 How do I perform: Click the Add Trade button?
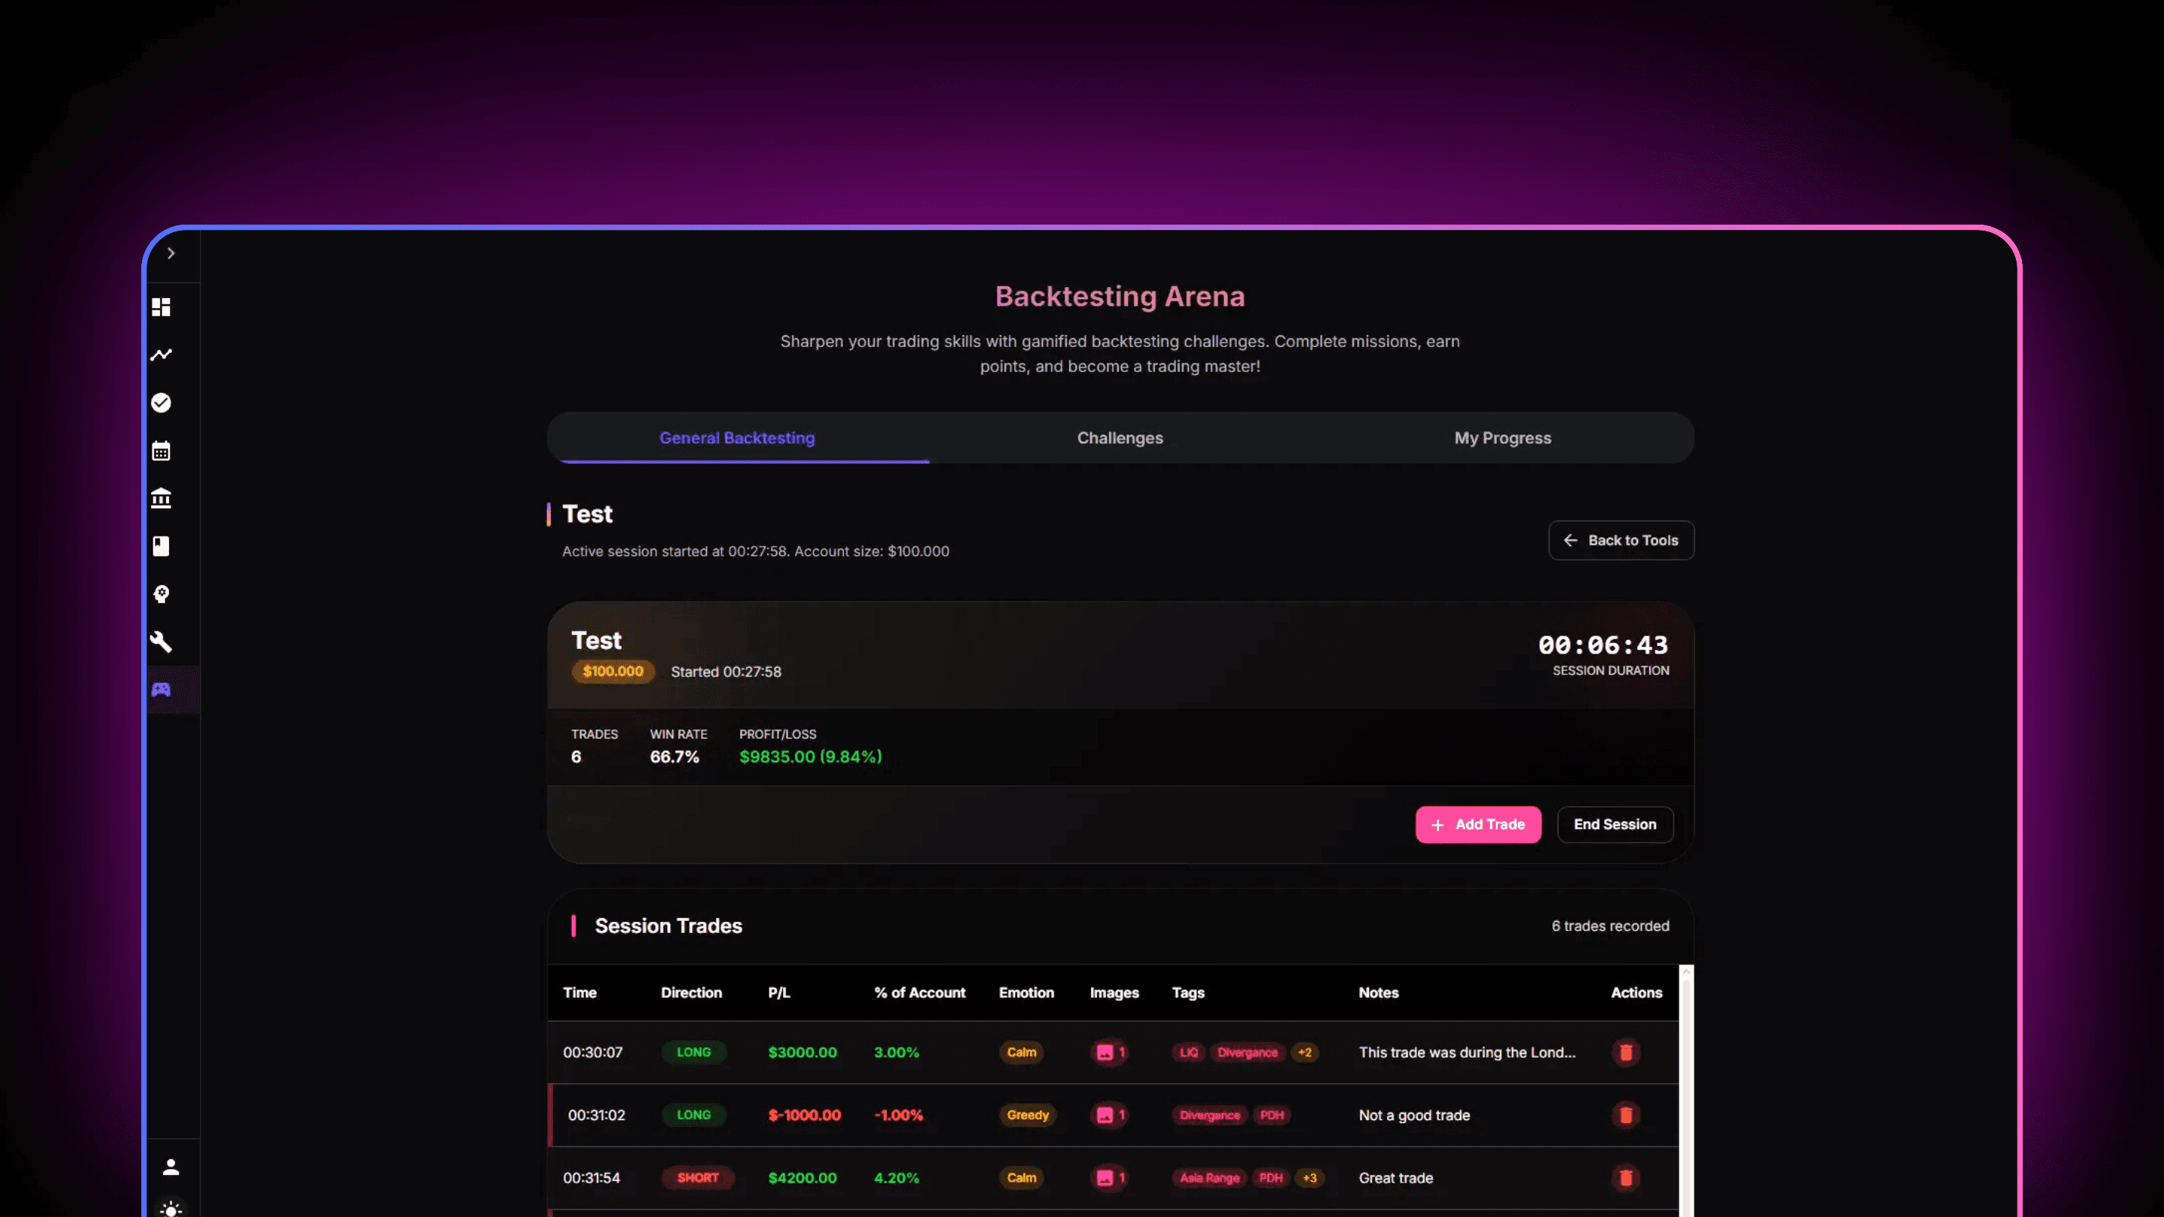click(1478, 824)
